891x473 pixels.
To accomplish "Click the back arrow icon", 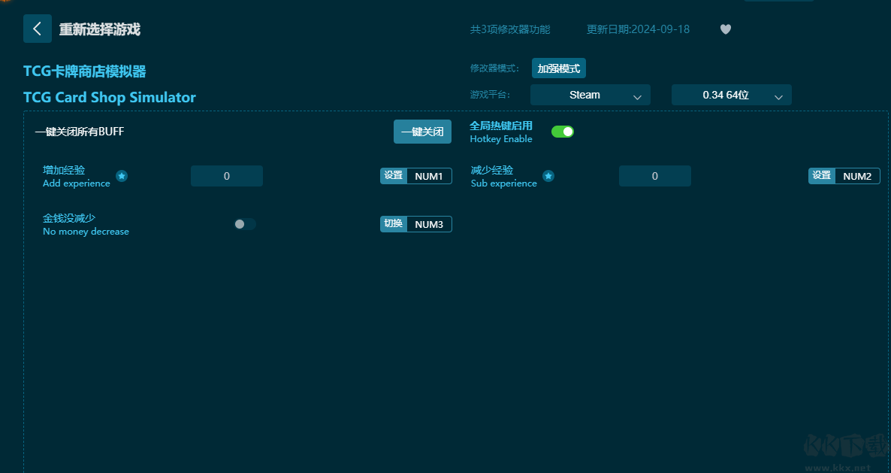I will [38, 29].
